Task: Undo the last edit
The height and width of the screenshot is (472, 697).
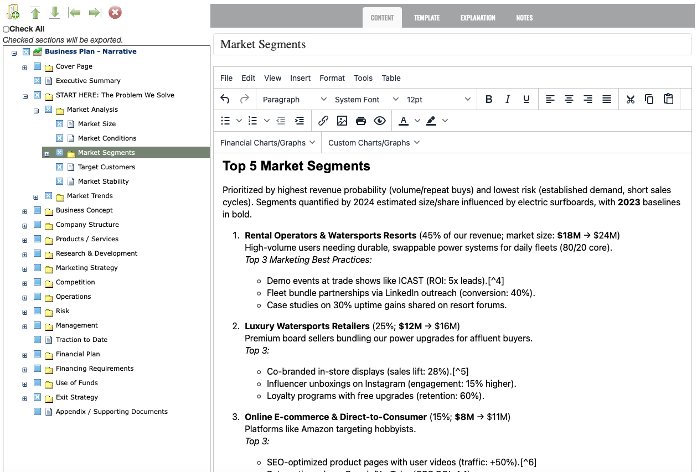Action: click(x=225, y=99)
